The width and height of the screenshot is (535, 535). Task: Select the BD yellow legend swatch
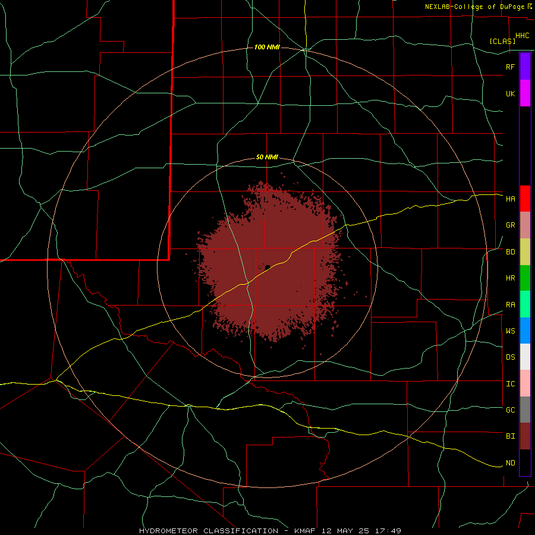click(525, 251)
